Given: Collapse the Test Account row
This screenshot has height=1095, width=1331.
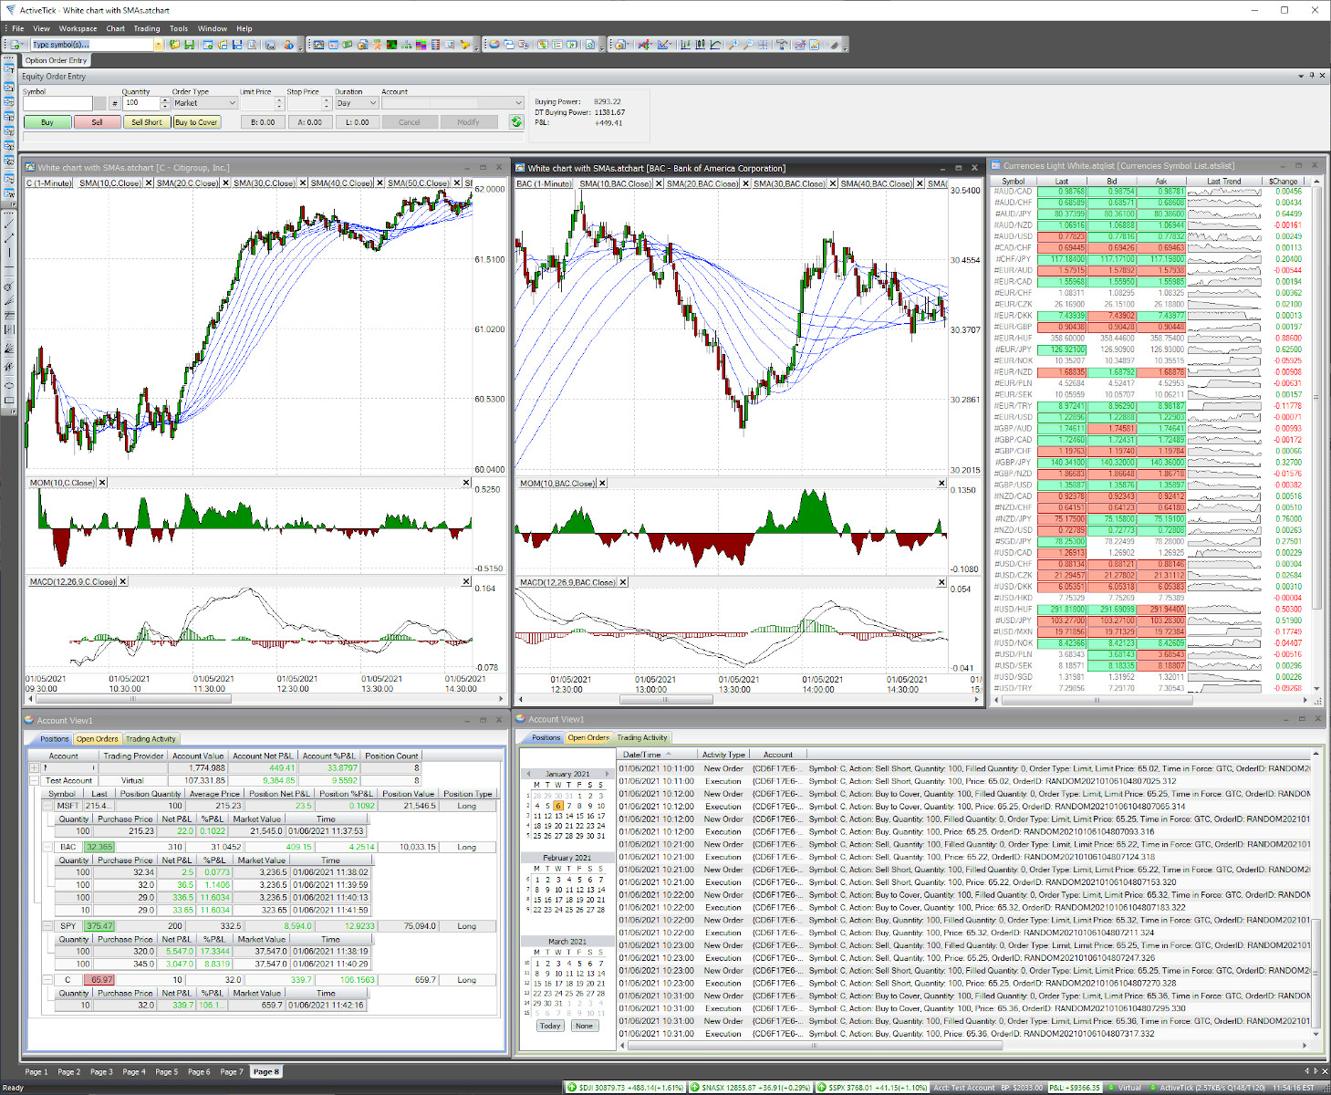Looking at the screenshot, I should [x=35, y=780].
